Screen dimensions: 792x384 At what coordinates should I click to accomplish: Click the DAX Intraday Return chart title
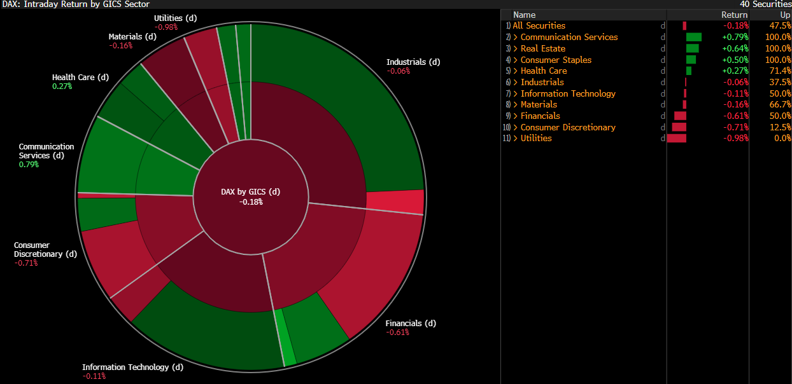click(76, 4)
